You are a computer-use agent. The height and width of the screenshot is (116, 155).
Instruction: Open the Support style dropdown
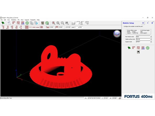tap(151, 42)
